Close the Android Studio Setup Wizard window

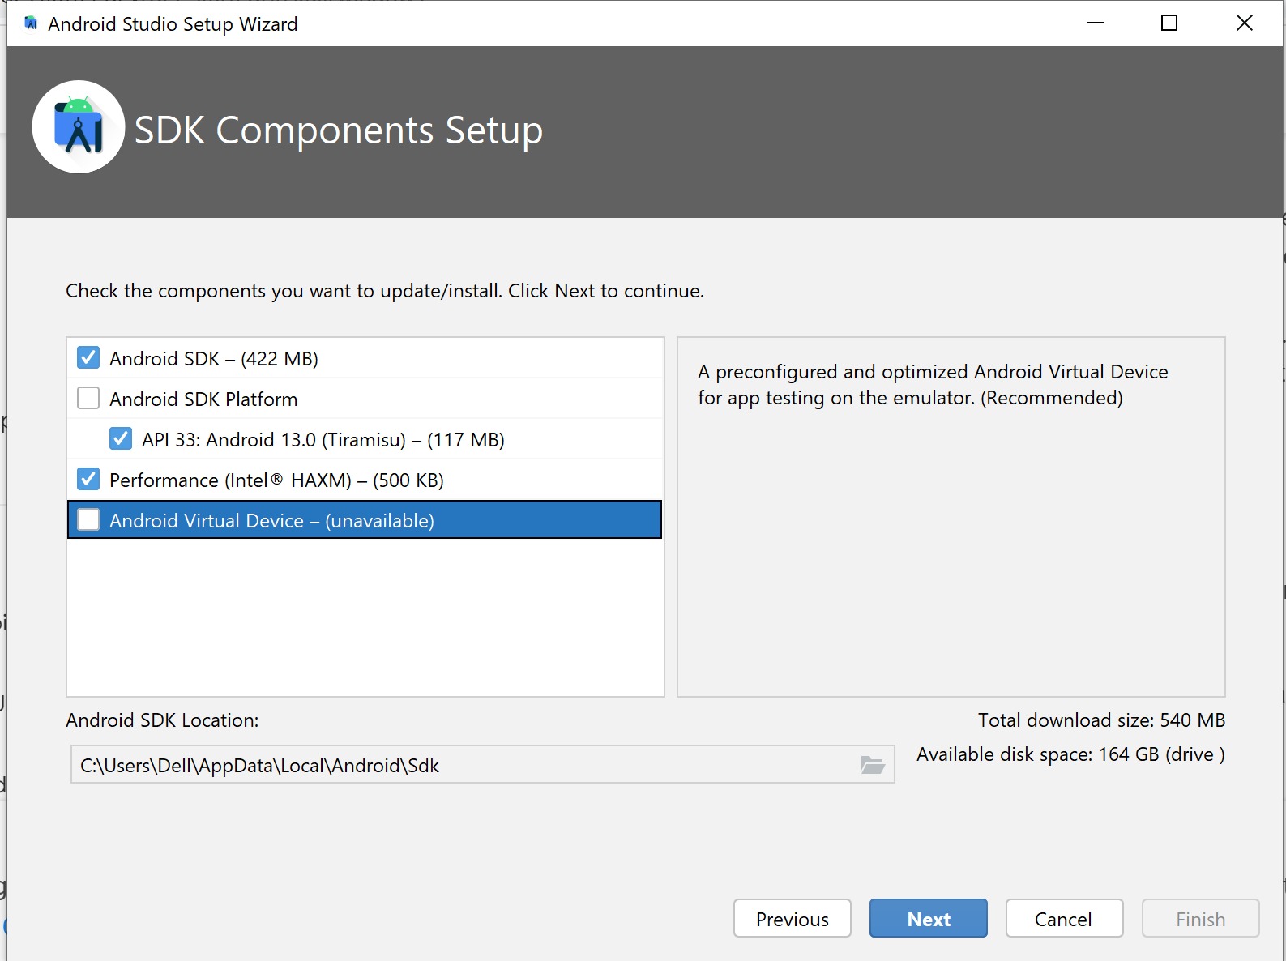[1245, 23]
